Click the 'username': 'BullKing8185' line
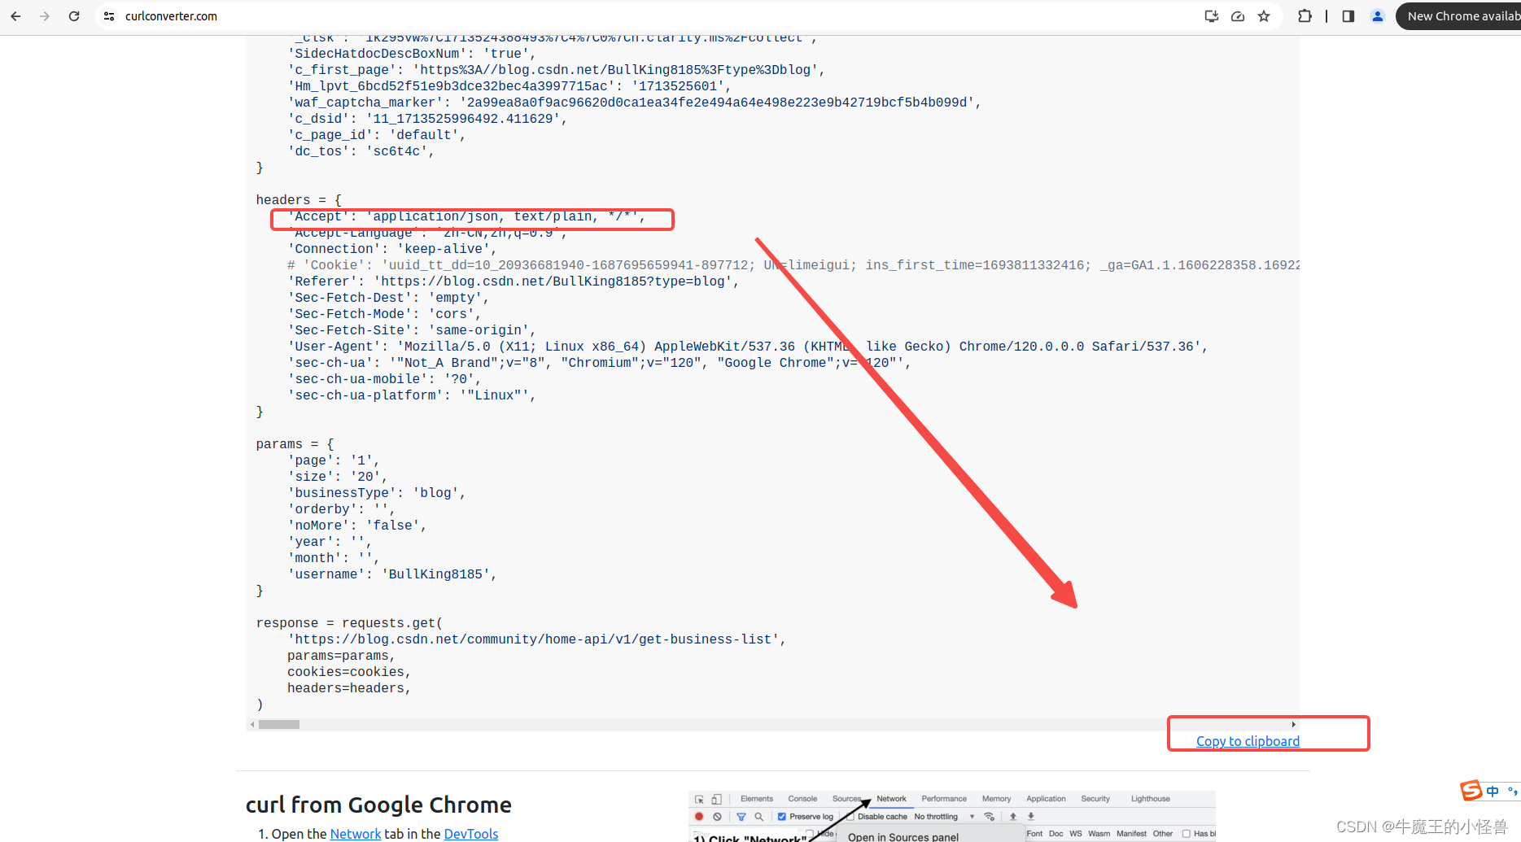 tap(392, 574)
